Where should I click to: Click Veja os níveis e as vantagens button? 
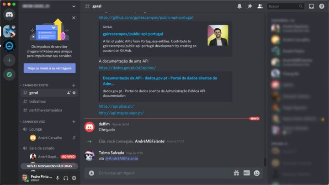(x=49, y=68)
